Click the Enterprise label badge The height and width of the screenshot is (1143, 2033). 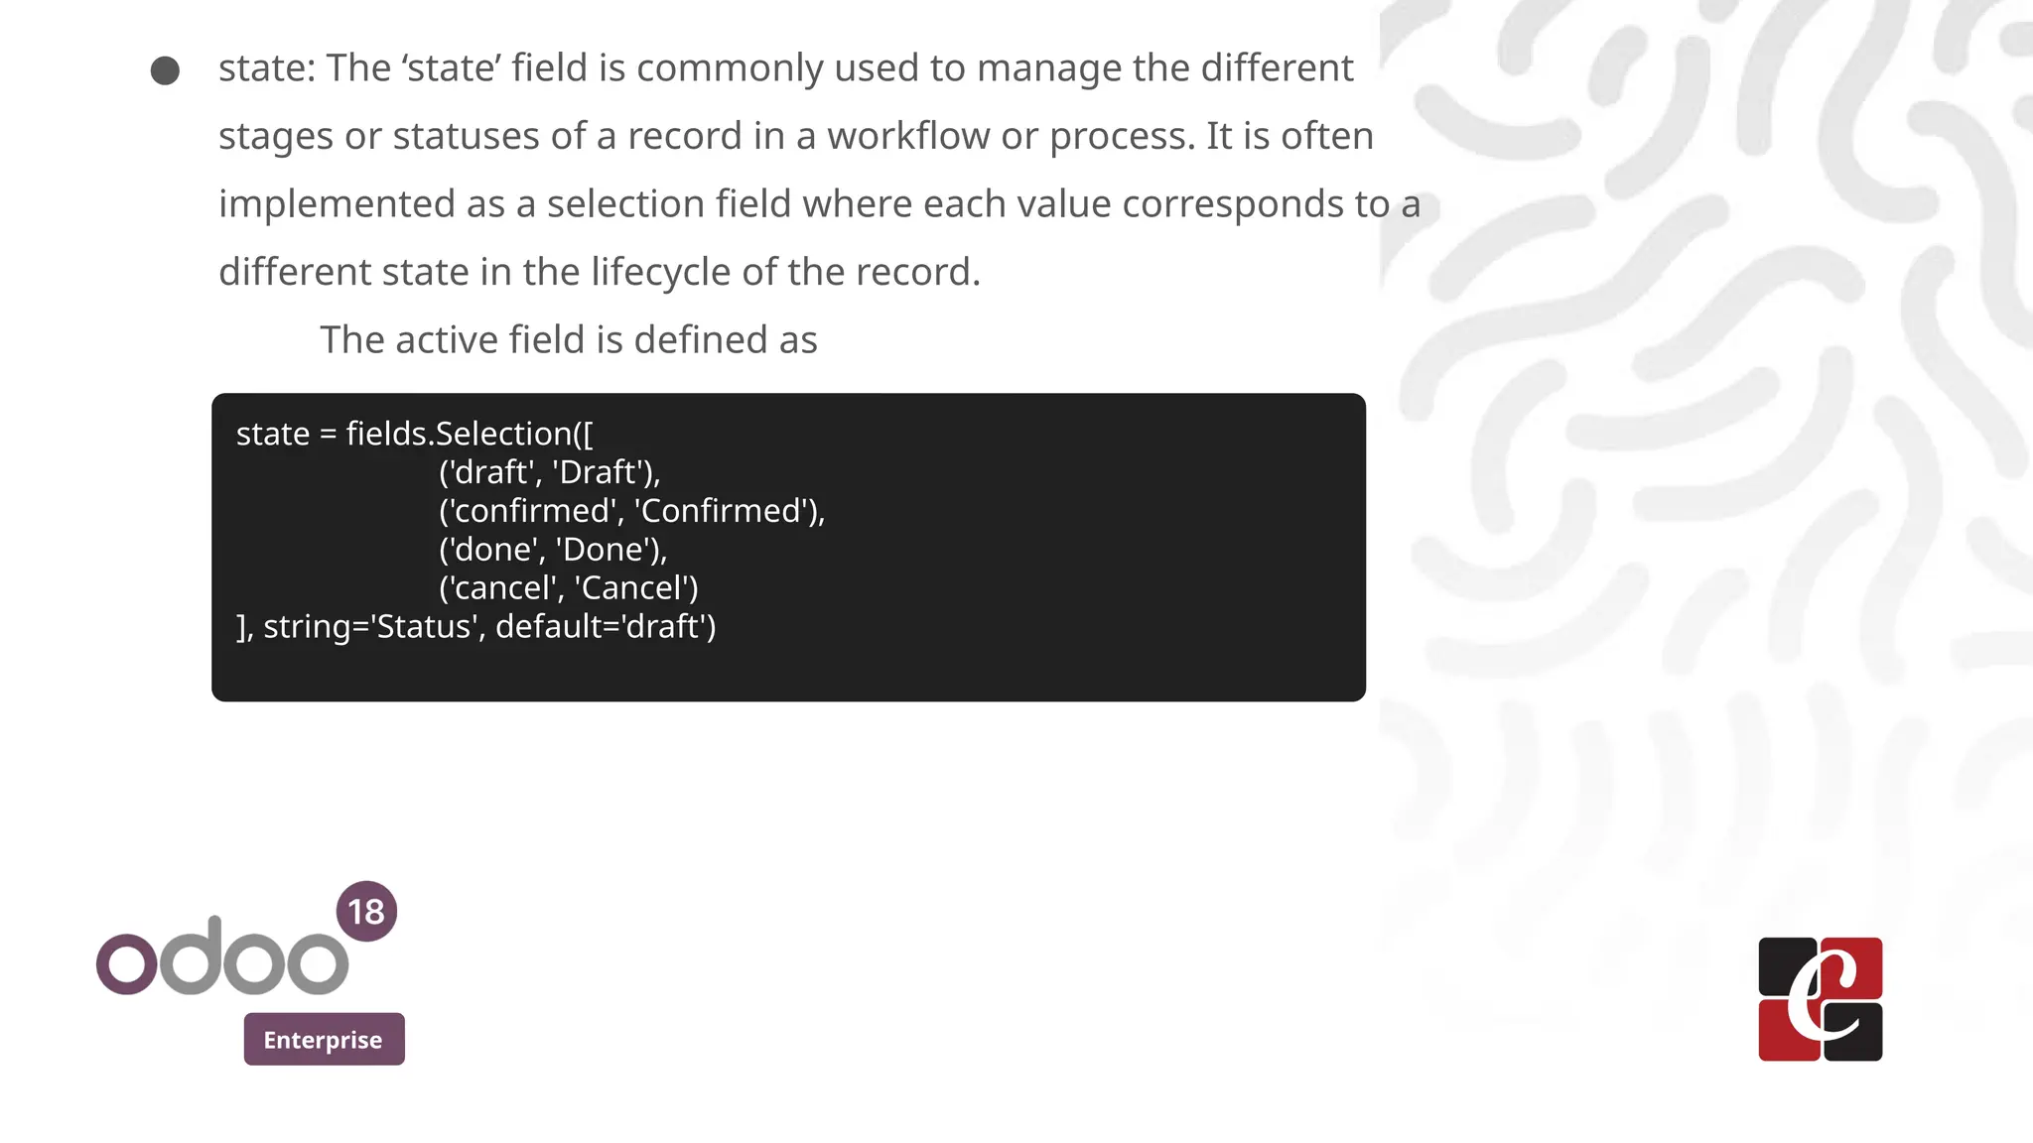pos(324,1039)
